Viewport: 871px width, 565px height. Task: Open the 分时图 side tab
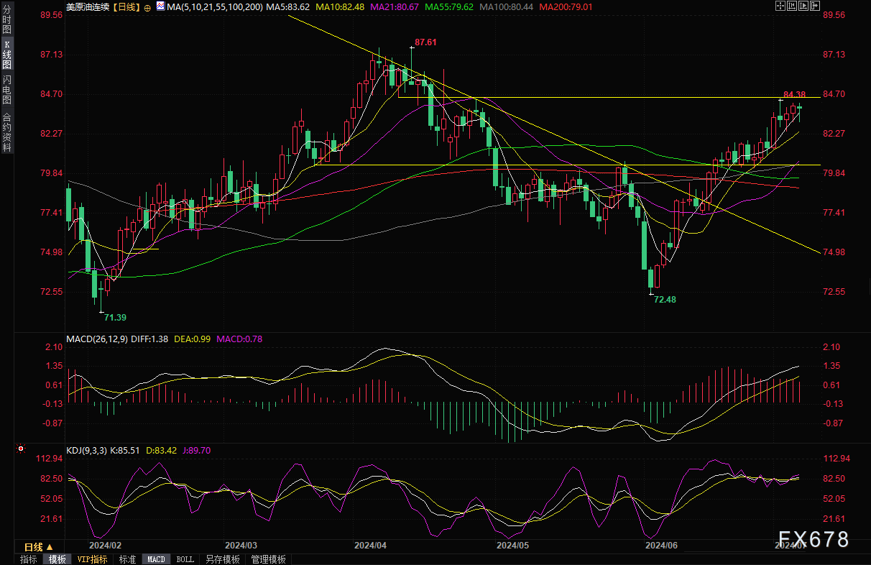click(x=6, y=20)
